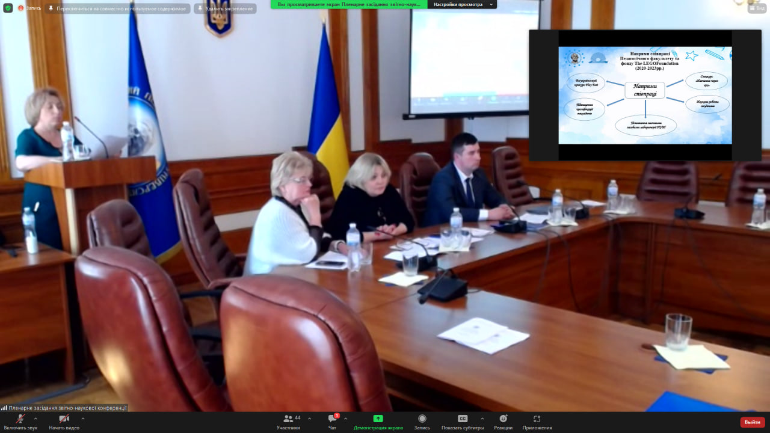Image resolution: width=770 pixels, height=433 pixels.
Task: Click Удалить закрепление to unpin
Action: pyautogui.click(x=226, y=8)
